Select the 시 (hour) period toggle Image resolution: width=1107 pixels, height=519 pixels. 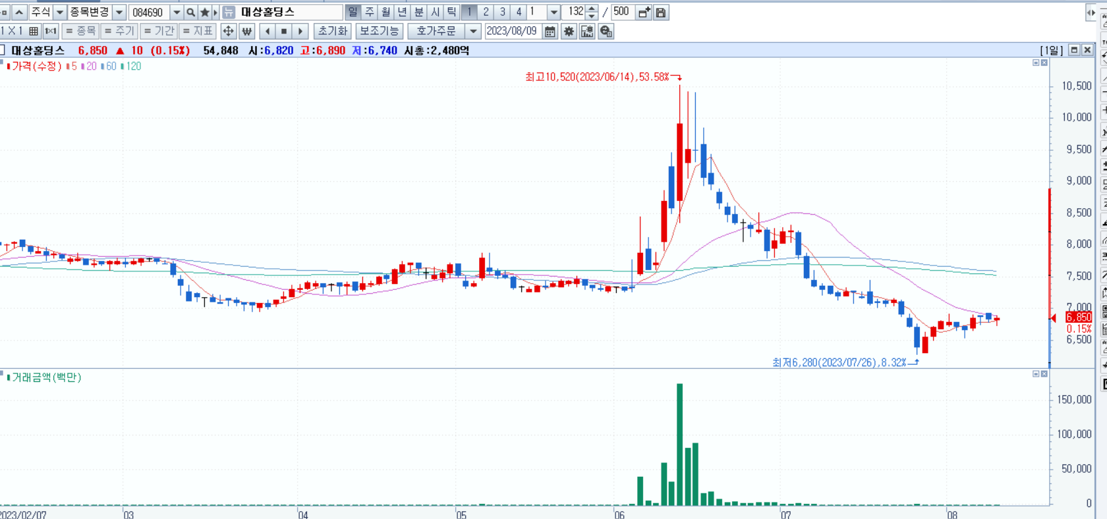(x=435, y=12)
